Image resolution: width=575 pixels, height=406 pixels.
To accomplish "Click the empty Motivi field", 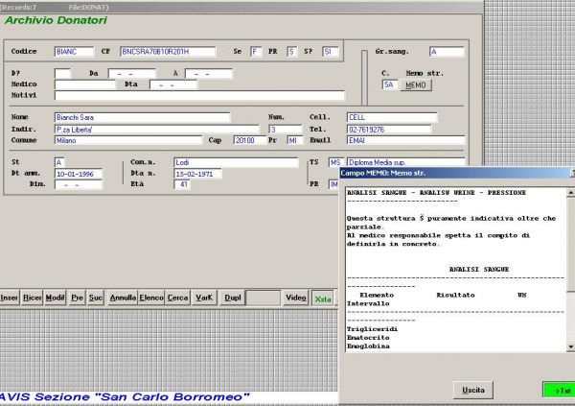I will pyautogui.click(x=199, y=96).
